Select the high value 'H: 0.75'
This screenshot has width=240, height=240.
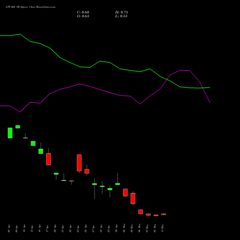(121, 12)
